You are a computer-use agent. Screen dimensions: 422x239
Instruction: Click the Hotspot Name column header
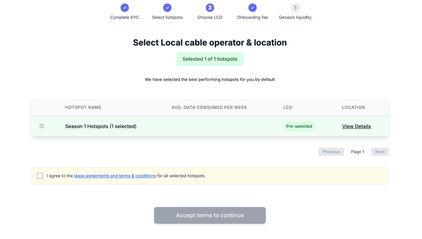[83, 107]
